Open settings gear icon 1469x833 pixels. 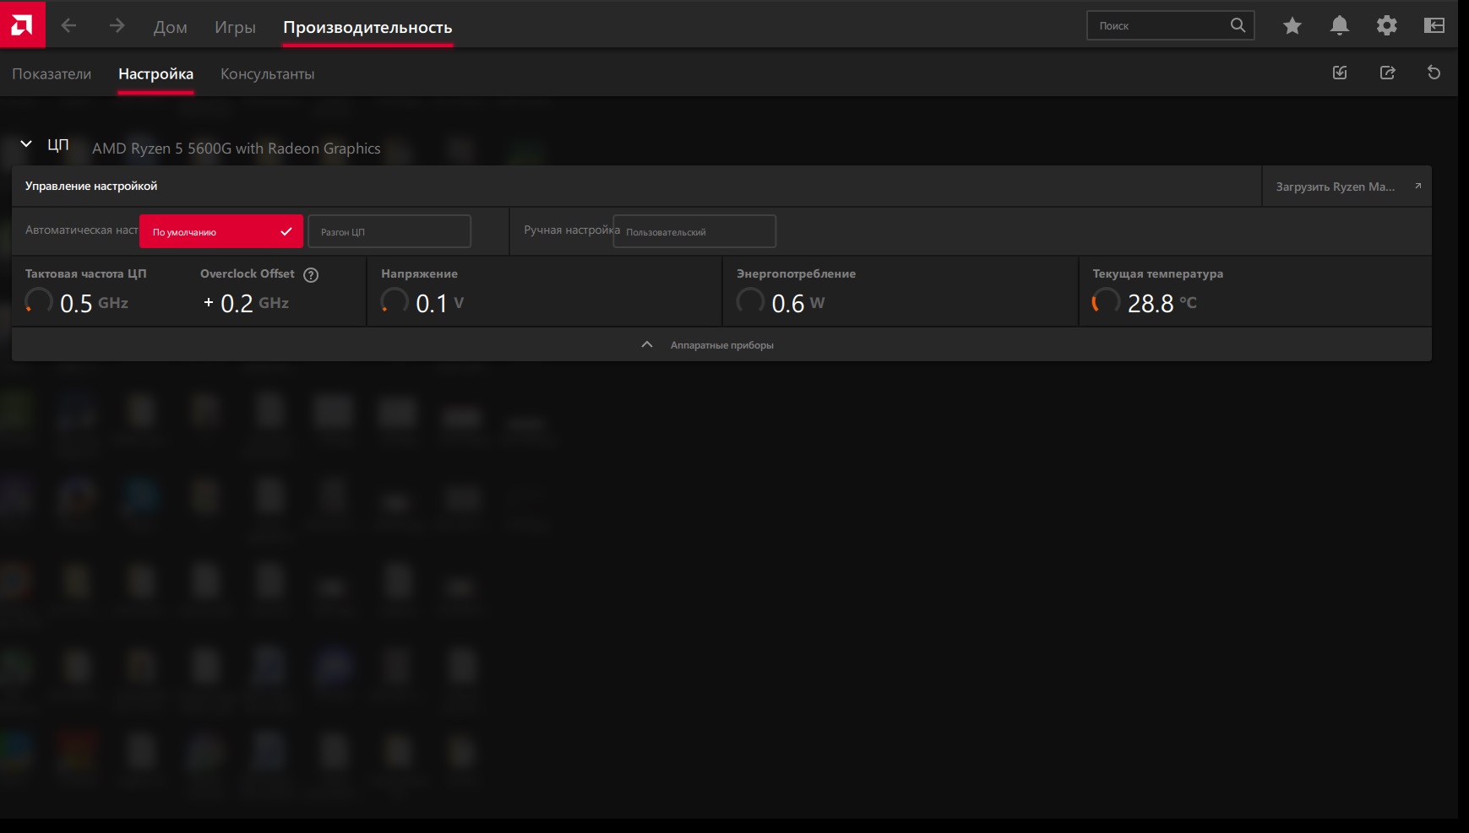click(x=1387, y=26)
